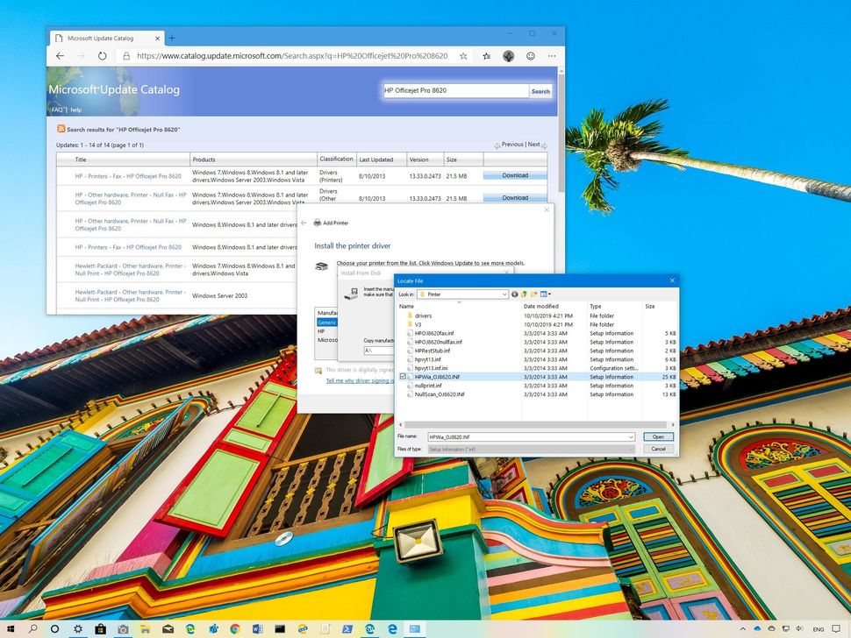
Task: Click the RSS feed icon beside search results
Action: (61, 128)
